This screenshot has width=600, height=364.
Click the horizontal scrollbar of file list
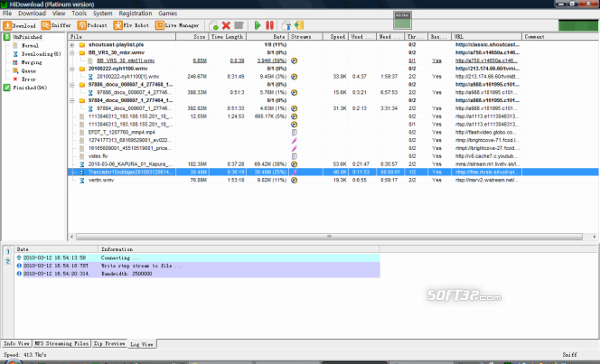[329, 237]
